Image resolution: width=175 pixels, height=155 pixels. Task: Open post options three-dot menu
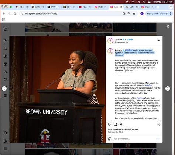(x=159, y=40)
